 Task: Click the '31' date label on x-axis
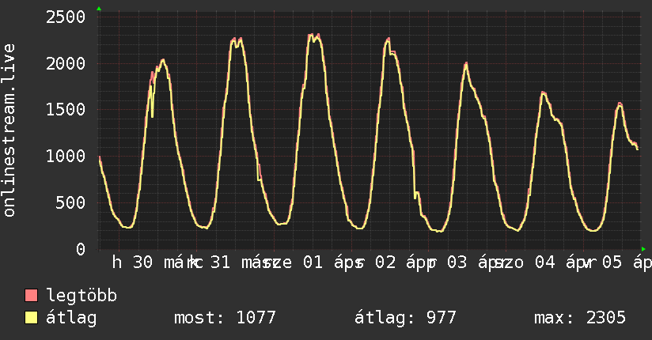220,263
